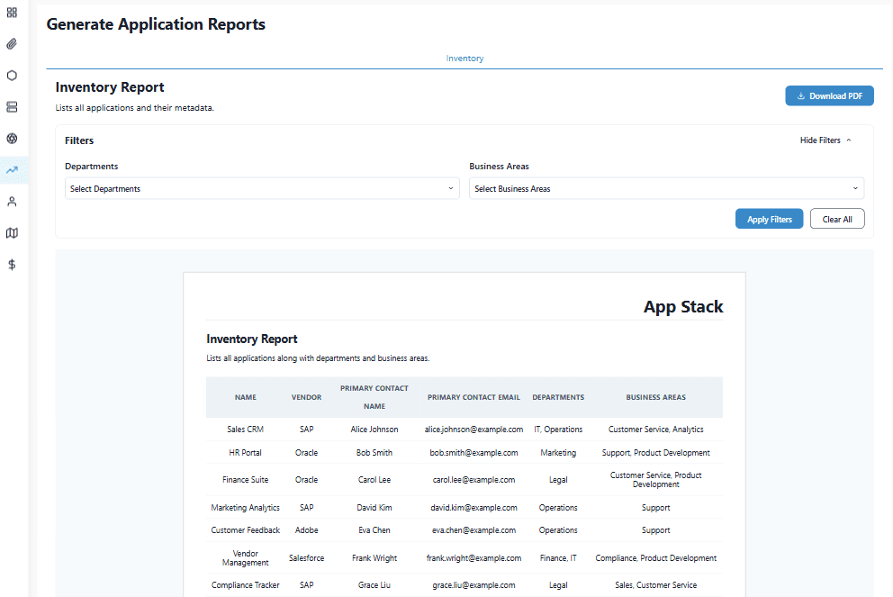893x597 pixels.
Task: Open the map sidebar icon
Action: [12, 233]
